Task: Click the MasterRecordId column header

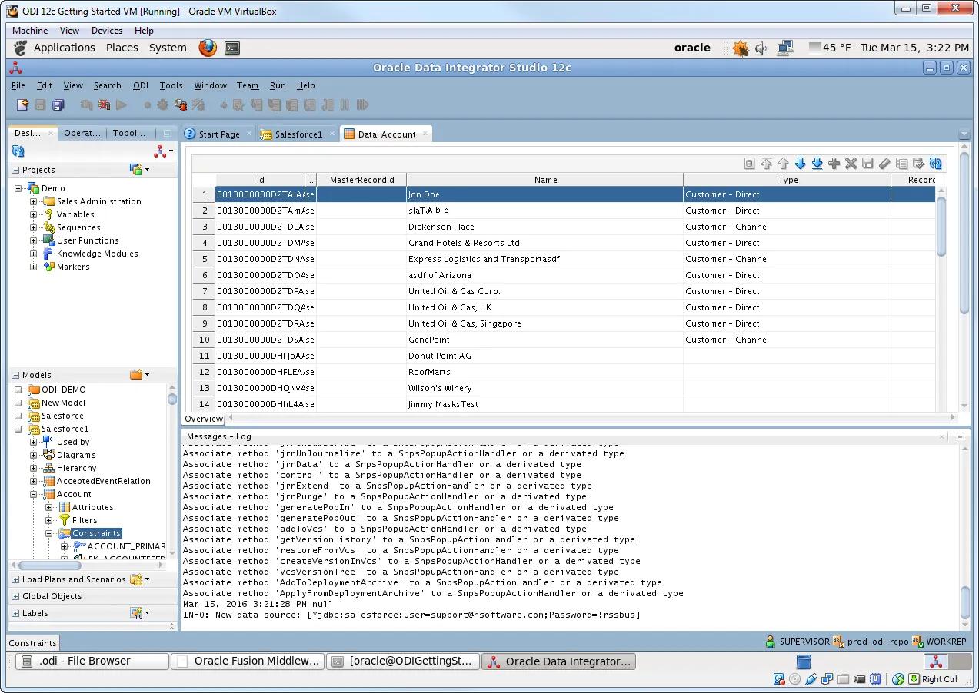Action: 361,180
